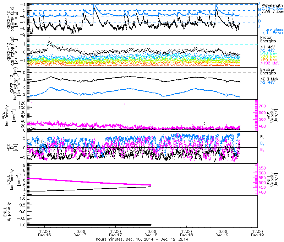Click the 'Proton Energies' legend heading
The image size is (284, 242).
pyautogui.click(x=268, y=39)
